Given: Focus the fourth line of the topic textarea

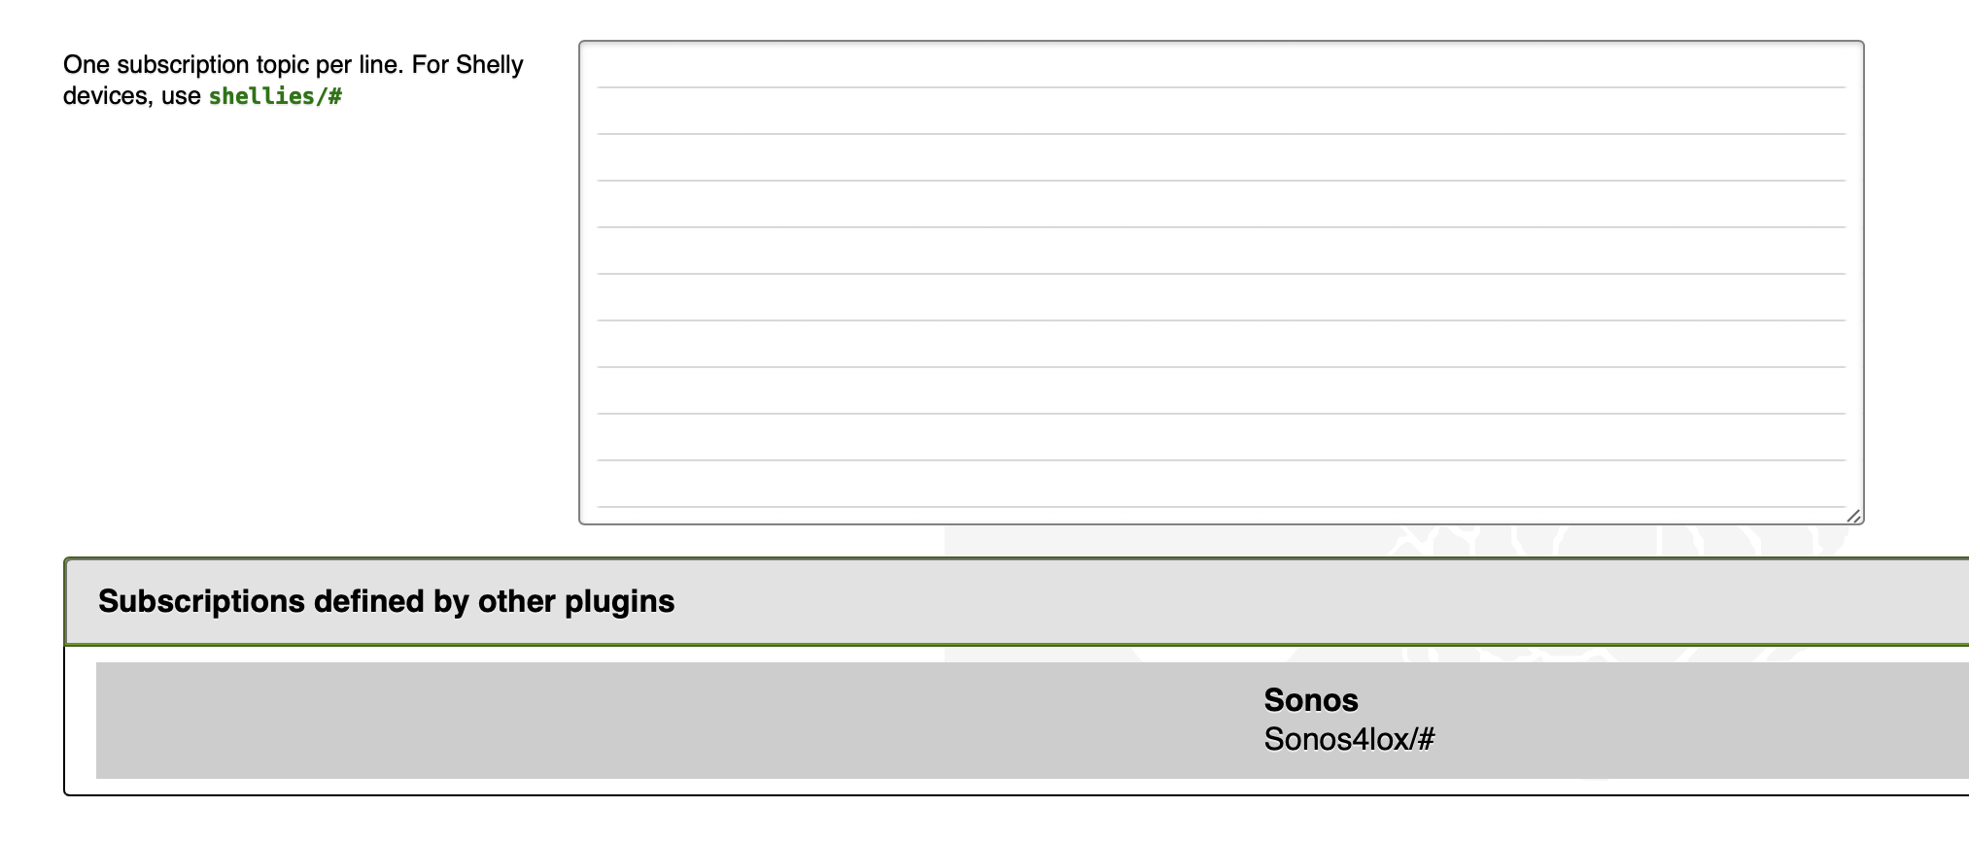Looking at the screenshot, I should pos(1221,205).
